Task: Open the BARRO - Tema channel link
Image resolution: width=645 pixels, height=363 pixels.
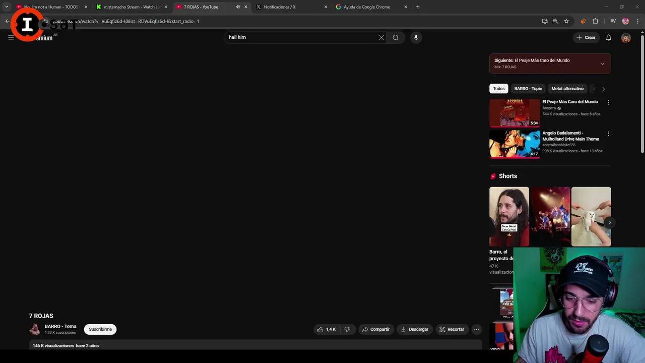Action: coord(60,326)
